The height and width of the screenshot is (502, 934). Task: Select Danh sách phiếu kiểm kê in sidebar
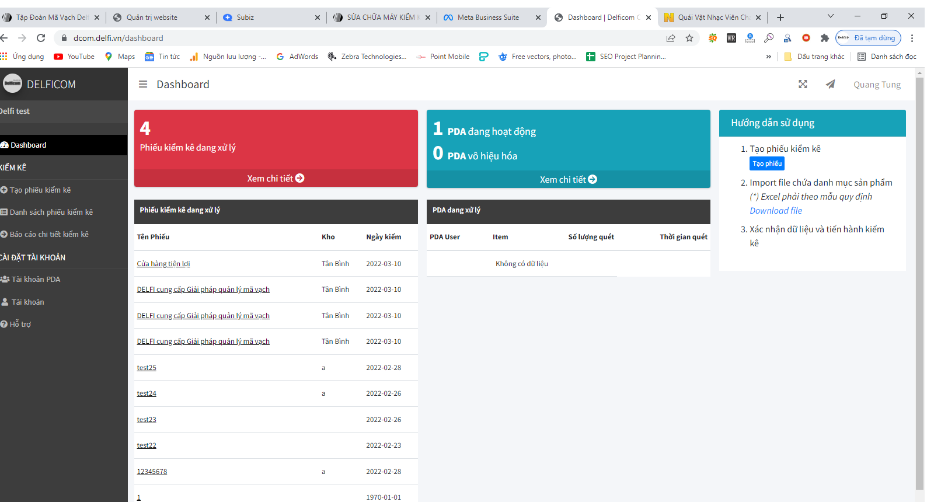51,212
